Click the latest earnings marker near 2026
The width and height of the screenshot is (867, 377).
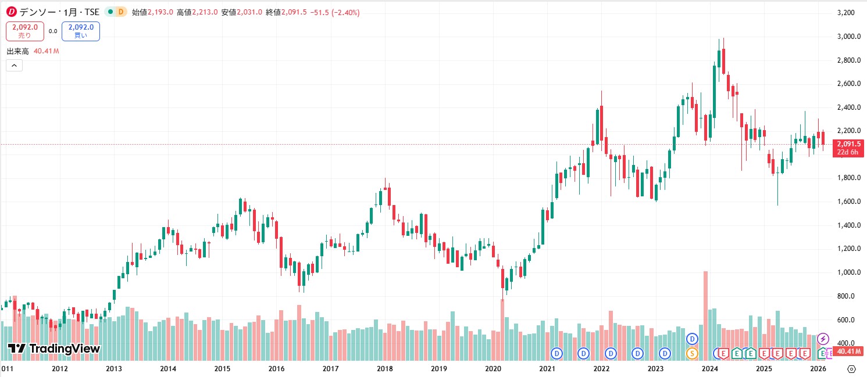(828, 353)
